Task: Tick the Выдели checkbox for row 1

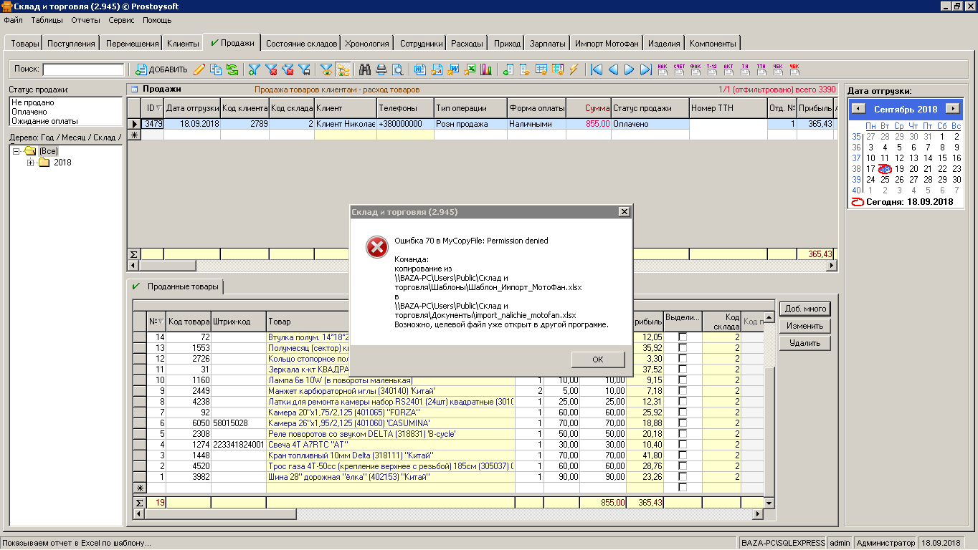Action: click(x=683, y=476)
